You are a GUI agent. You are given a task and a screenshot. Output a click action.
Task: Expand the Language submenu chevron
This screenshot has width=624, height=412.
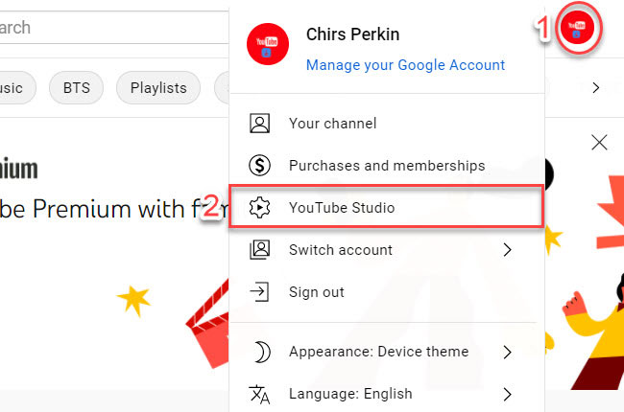coord(507,394)
